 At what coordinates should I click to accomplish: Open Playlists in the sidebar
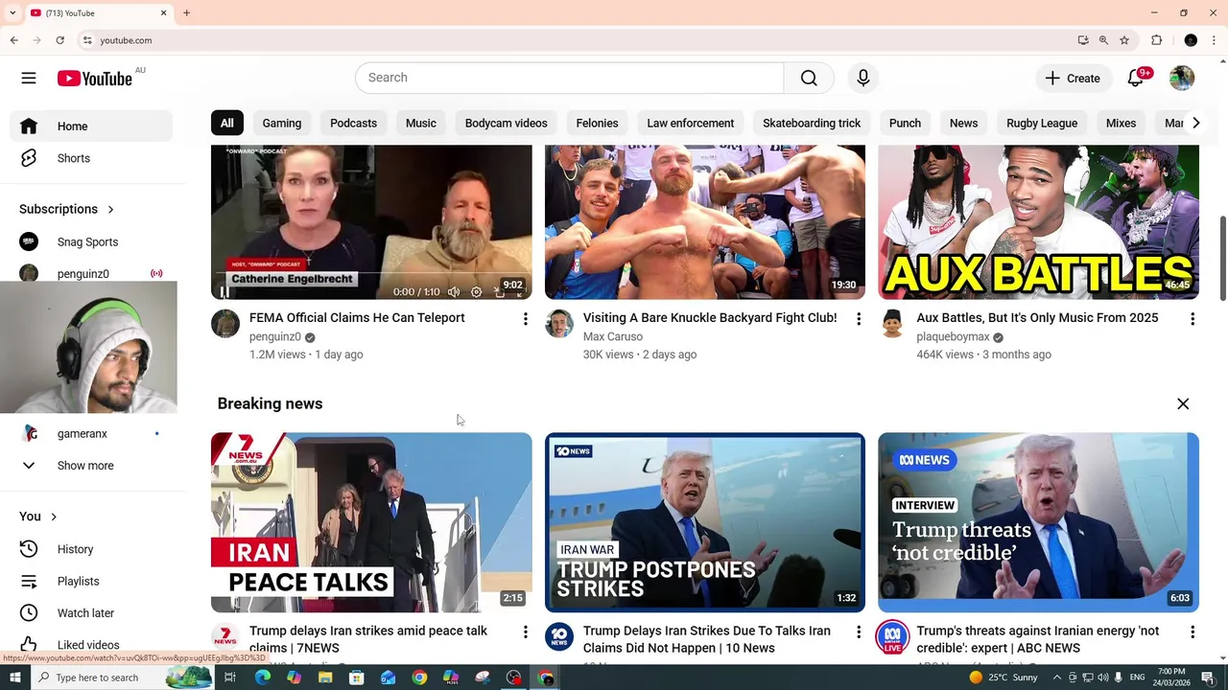[92, 581]
